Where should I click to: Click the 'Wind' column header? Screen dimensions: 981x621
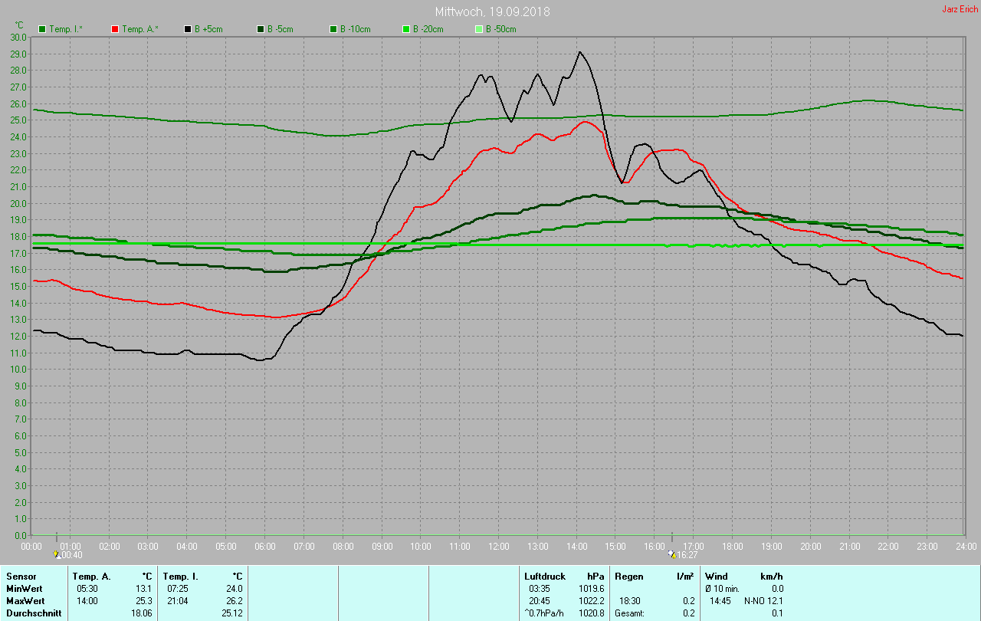pyautogui.click(x=717, y=577)
